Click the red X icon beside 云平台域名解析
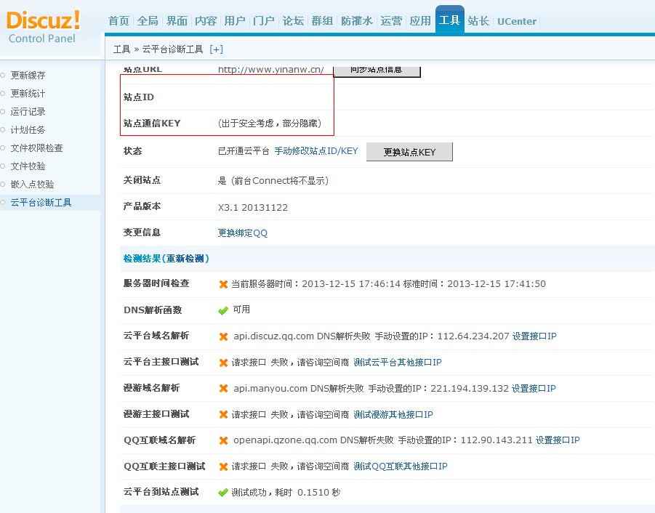Image resolution: width=655 pixels, height=513 pixels. (x=223, y=336)
